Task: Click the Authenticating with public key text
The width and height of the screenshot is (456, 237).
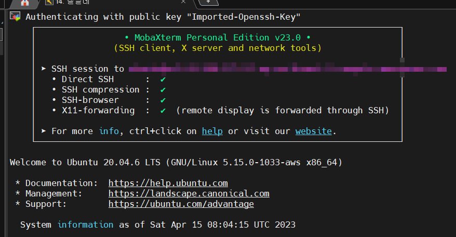Action: [163, 17]
